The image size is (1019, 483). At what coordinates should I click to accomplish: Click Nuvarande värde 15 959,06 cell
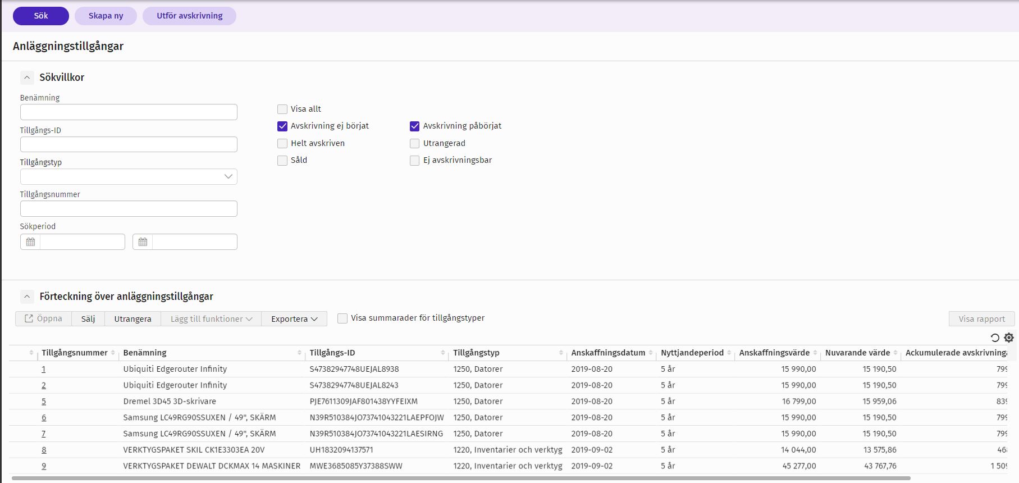point(880,402)
